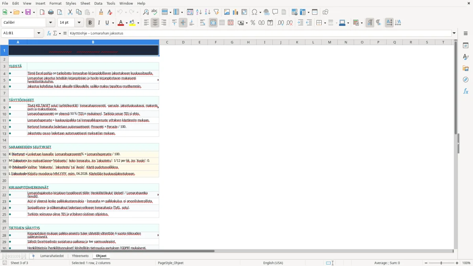Click the Copy icon

click(x=79, y=12)
